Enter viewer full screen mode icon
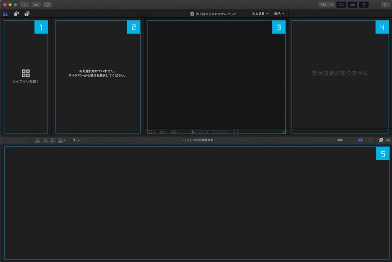Image resolution: width=392 pixels, height=262 pixels. pos(284,132)
